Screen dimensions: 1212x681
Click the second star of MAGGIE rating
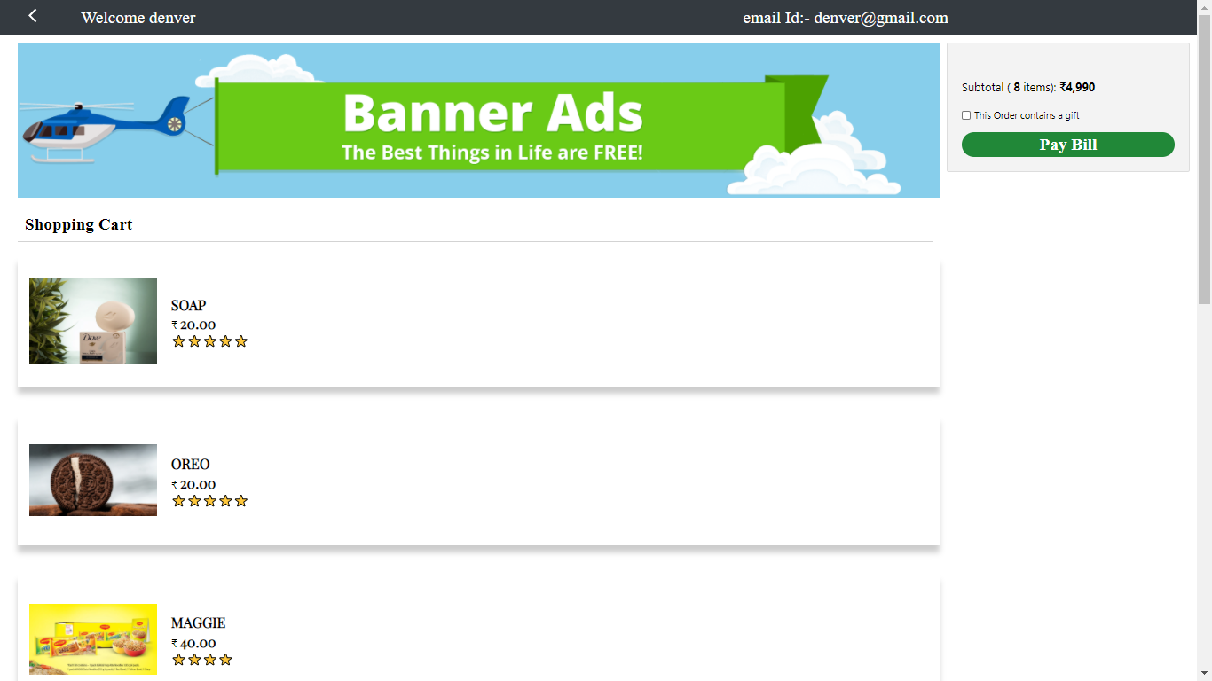pos(194,660)
